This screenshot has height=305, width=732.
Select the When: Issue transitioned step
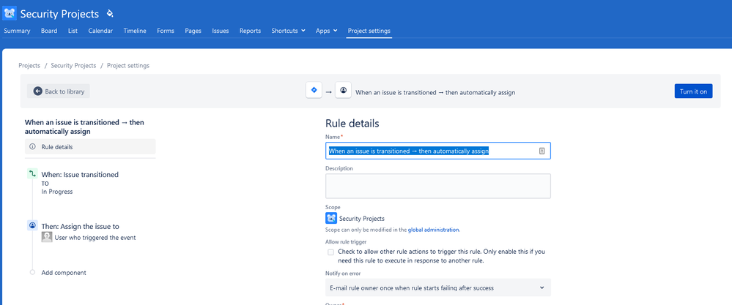click(x=80, y=175)
